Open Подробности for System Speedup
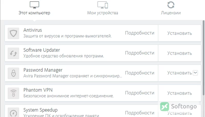Screen dimensions: 205x117 140,113
